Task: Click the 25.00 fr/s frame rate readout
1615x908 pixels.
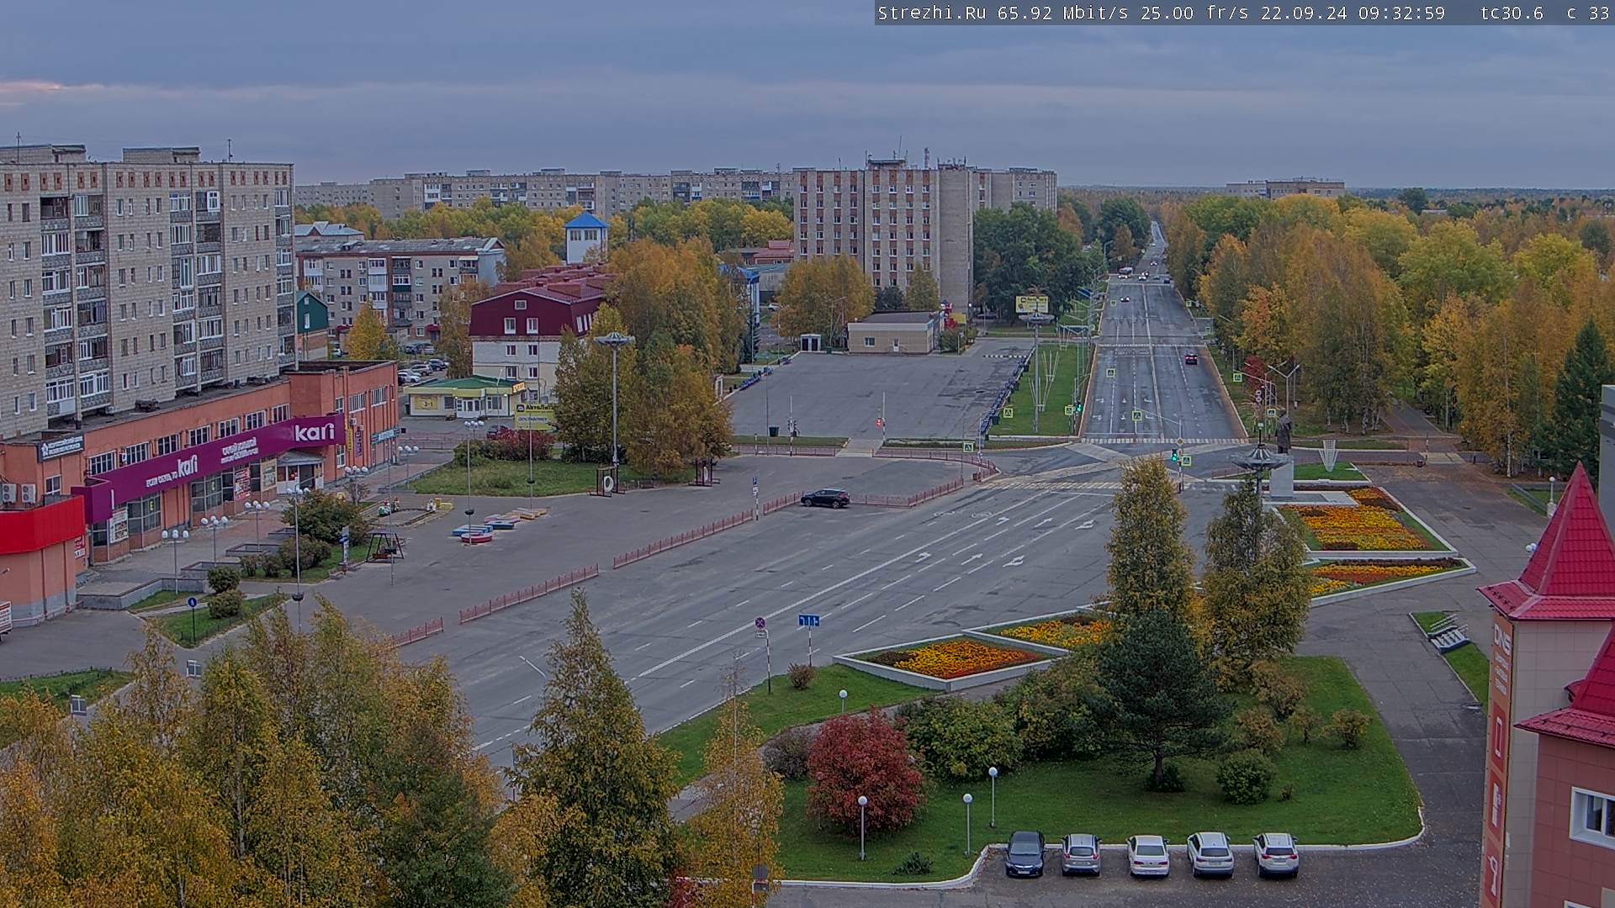Action: point(1195,13)
